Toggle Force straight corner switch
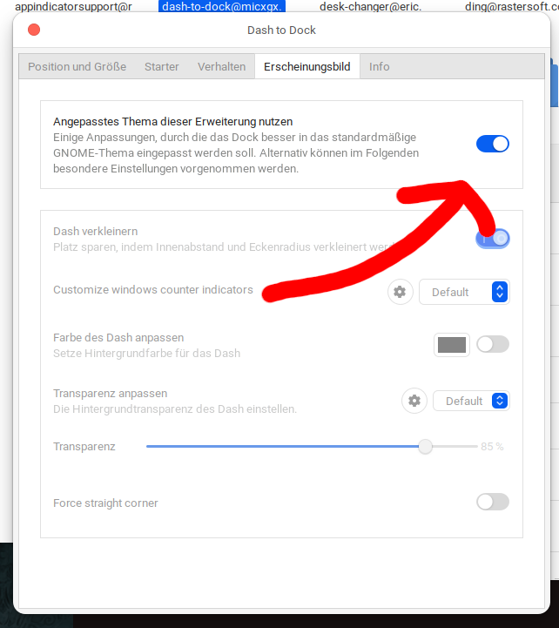This screenshot has height=628, width=559. pyautogui.click(x=493, y=502)
